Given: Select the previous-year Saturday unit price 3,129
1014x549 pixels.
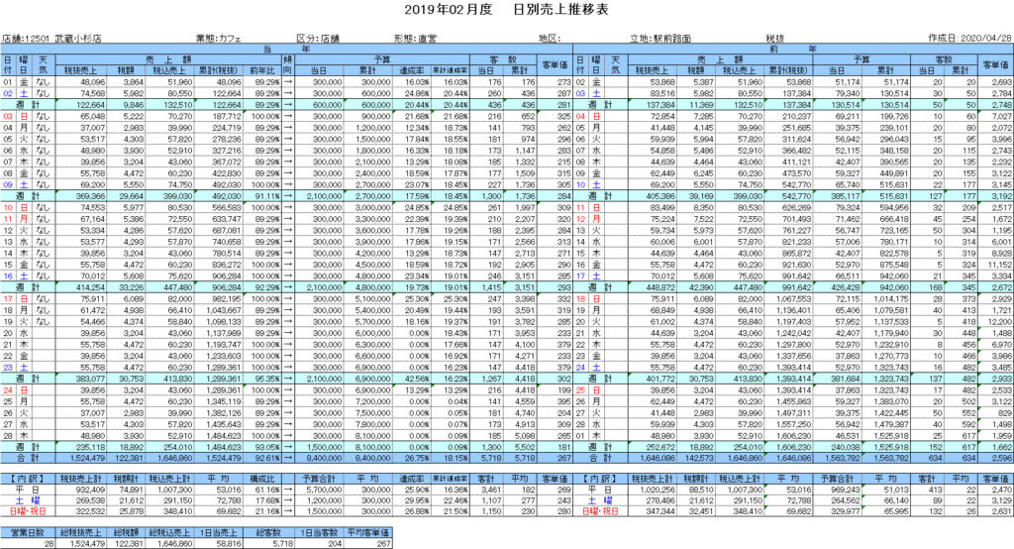Looking at the screenshot, I should pyautogui.click(x=1002, y=500).
